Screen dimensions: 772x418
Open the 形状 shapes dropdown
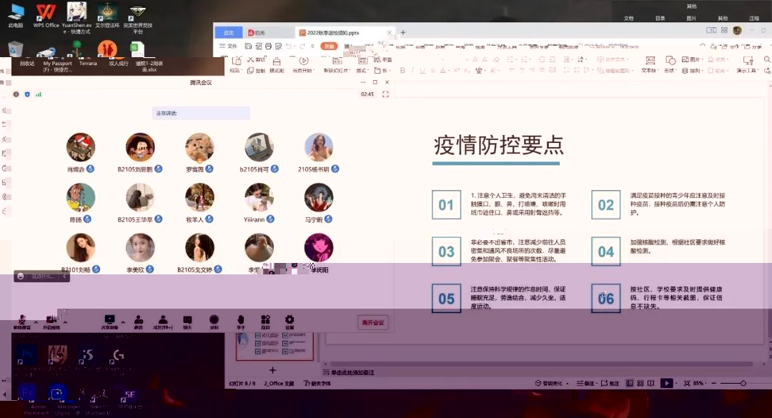point(670,64)
